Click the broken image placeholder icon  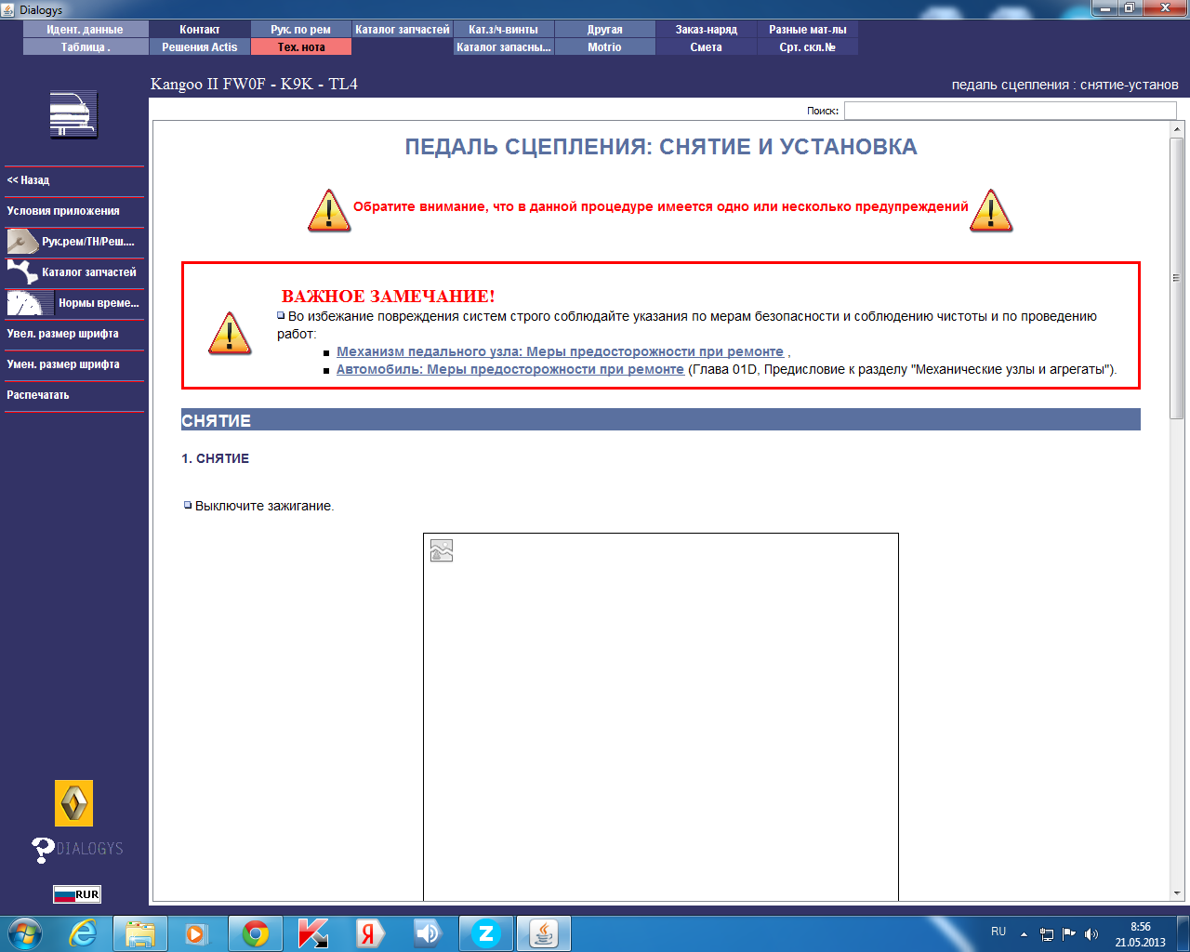(442, 550)
